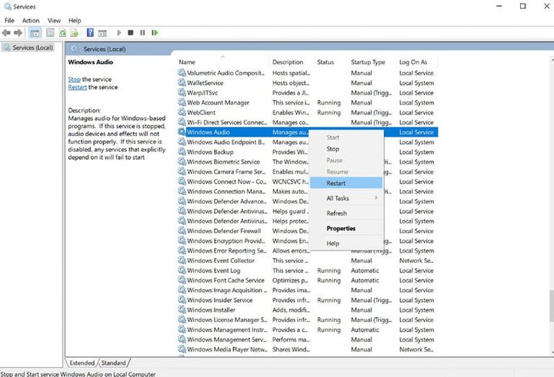
Task: Choose Restart from the context menu
Action: click(x=336, y=184)
